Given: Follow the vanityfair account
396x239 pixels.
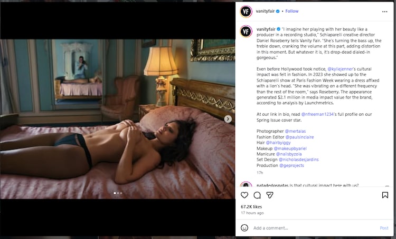Looking at the screenshot, I should (x=291, y=11).
